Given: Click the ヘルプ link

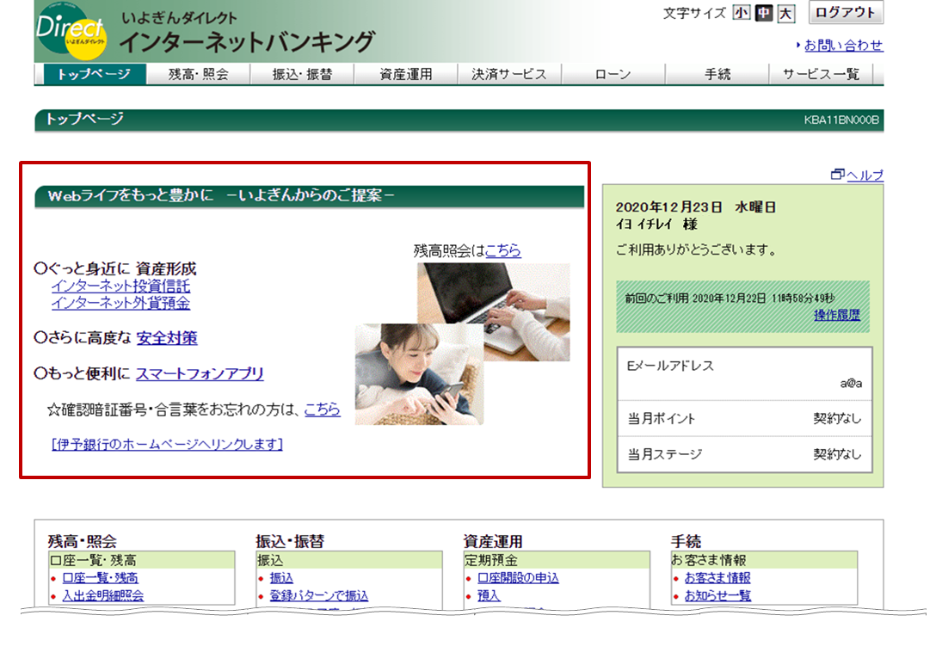Looking at the screenshot, I should [865, 175].
